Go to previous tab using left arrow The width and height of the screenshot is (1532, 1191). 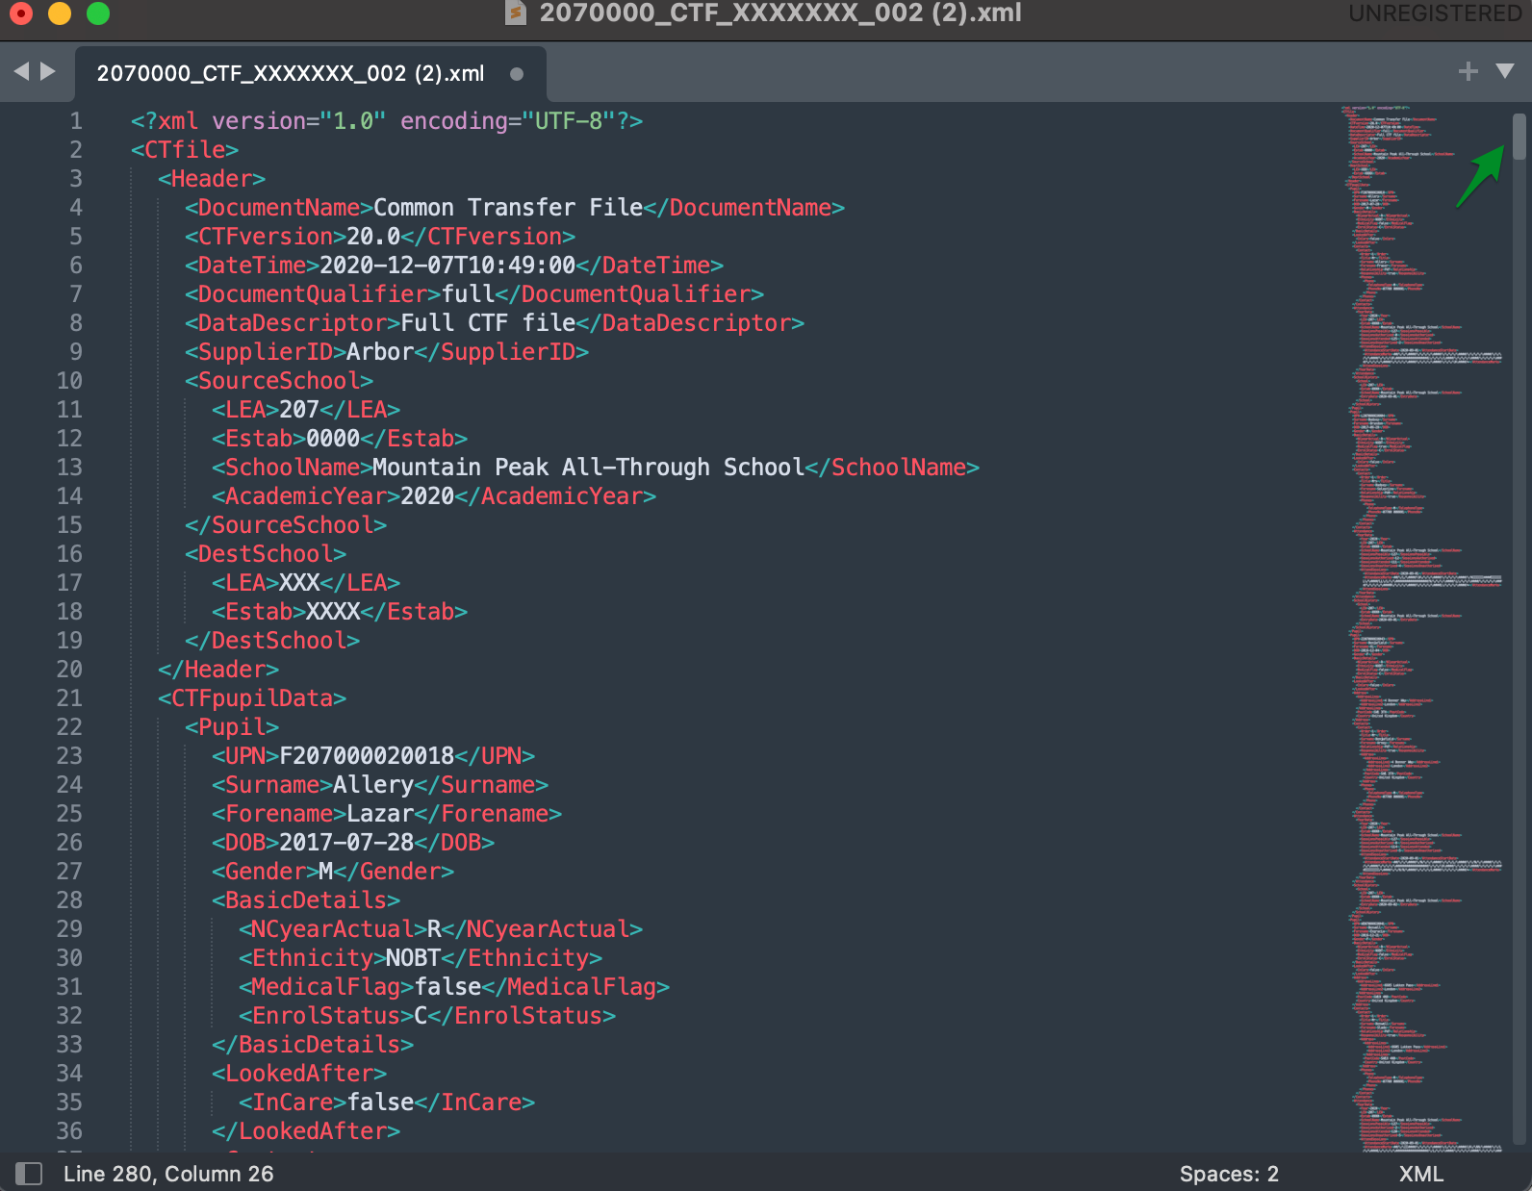(21, 71)
